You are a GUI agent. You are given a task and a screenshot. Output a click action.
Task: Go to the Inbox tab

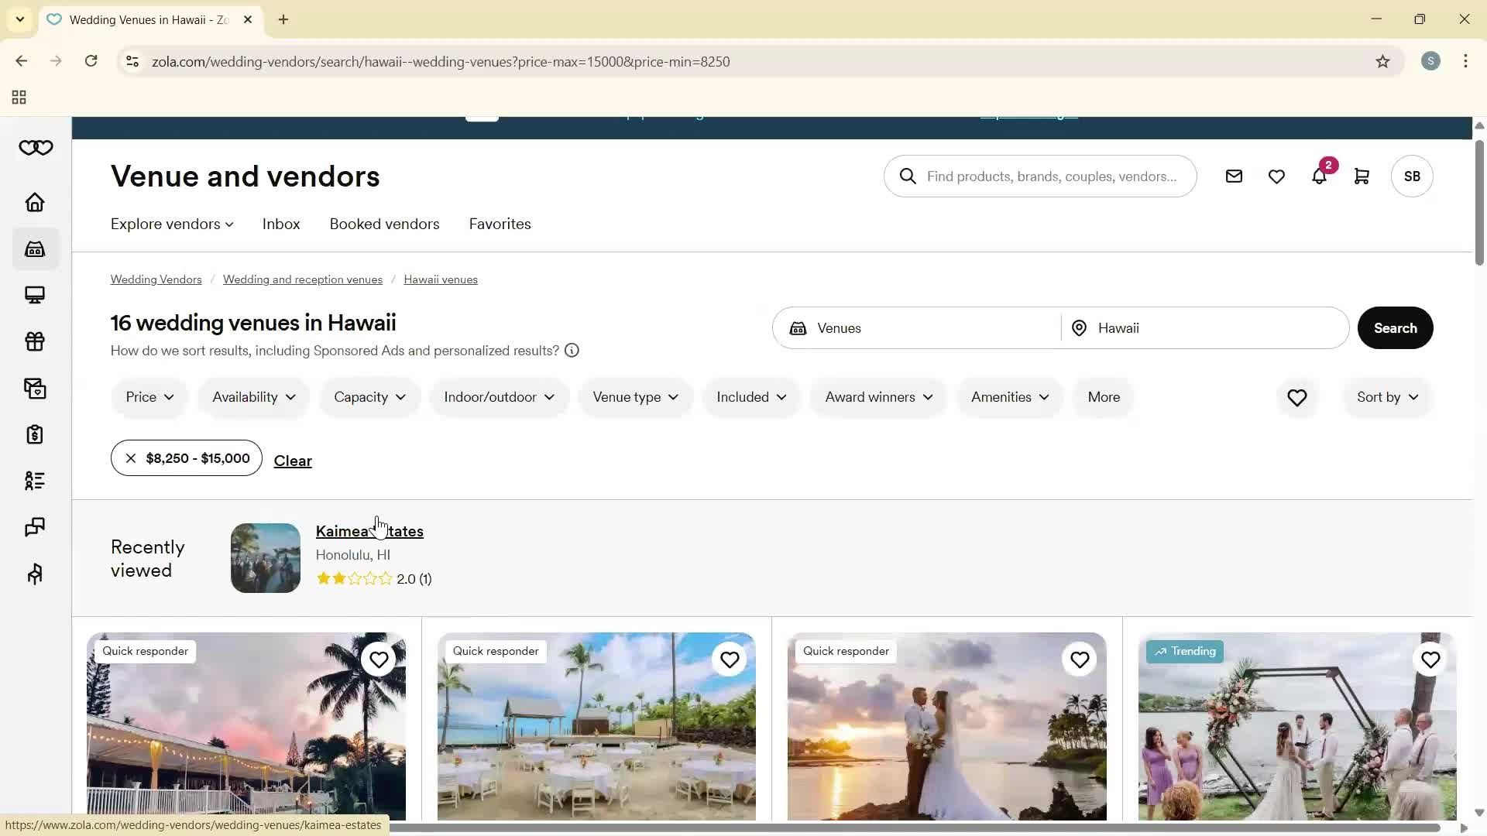(x=280, y=224)
